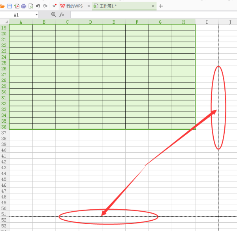Select row 40 header
Viewport: 237px width, 231px height.
4,150
